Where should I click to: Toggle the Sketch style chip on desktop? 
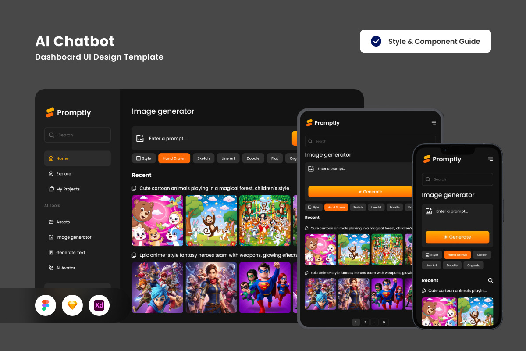(203, 158)
